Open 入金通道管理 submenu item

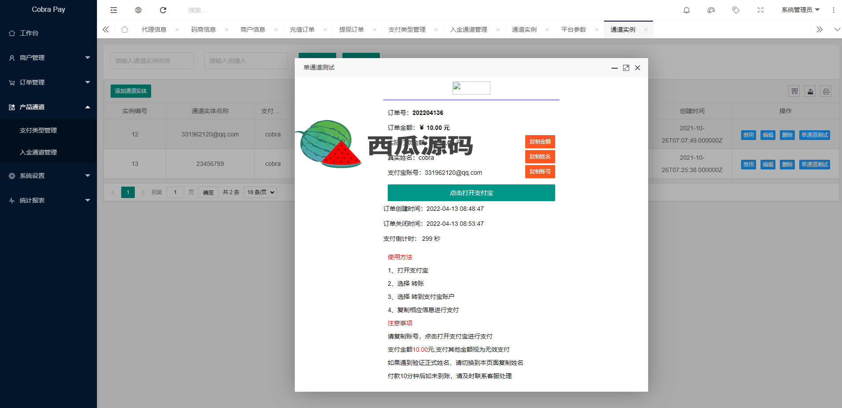pyautogui.click(x=48, y=152)
